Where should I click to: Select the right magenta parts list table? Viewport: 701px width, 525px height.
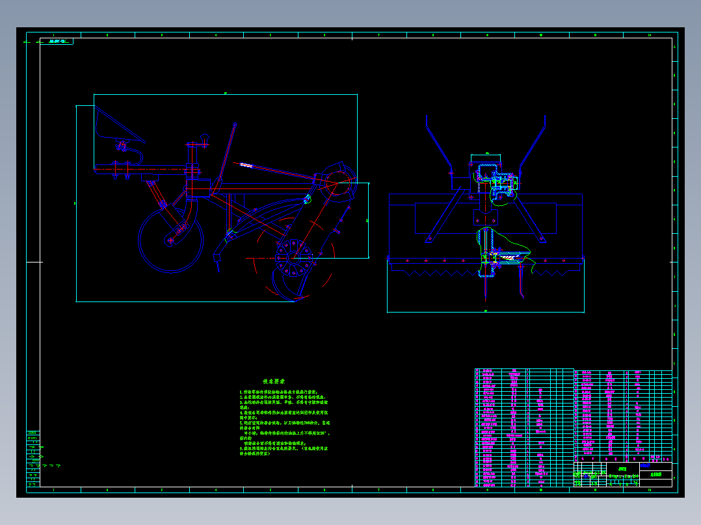(623, 416)
